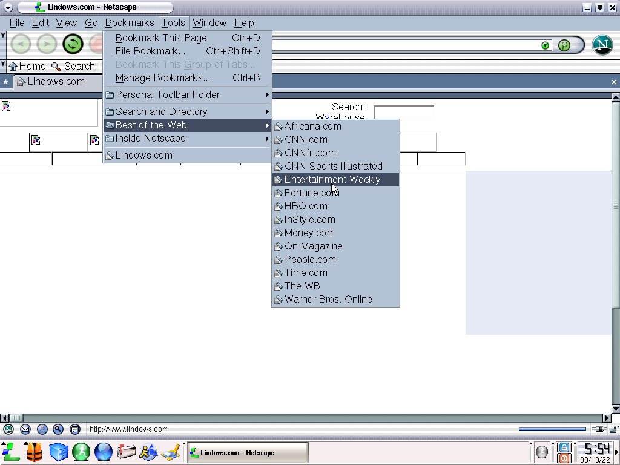Image resolution: width=620 pixels, height=465 pixels.
Task: Click the Home button on personal toolbar
Action: click(x=27, y=67)
